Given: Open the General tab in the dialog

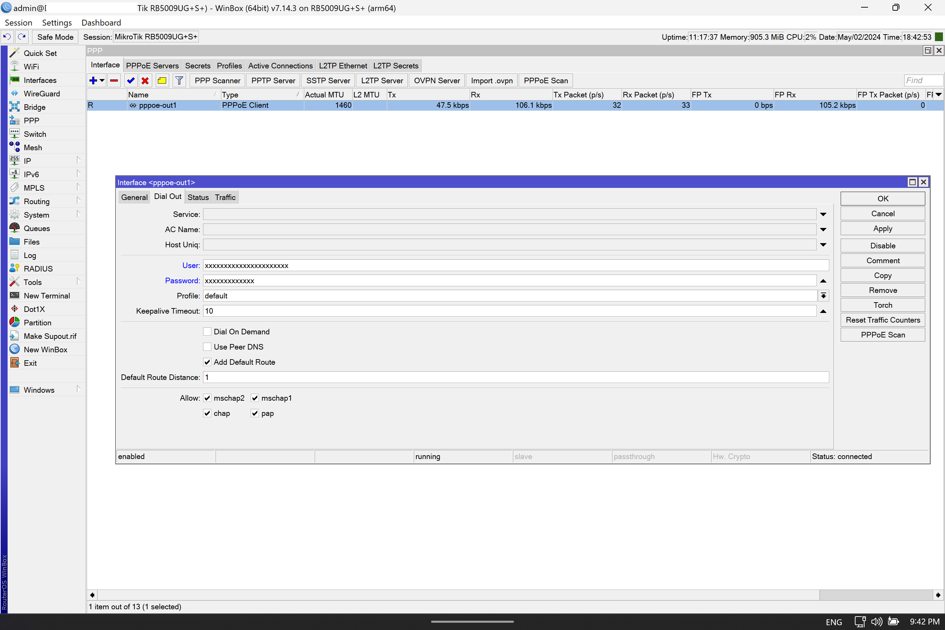Looking at the screenshot, I should point(134,197).
